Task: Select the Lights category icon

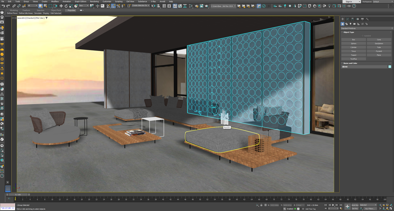Action: [351, 24]
